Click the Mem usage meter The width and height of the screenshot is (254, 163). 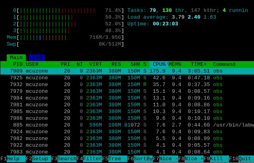coord(65,37)
